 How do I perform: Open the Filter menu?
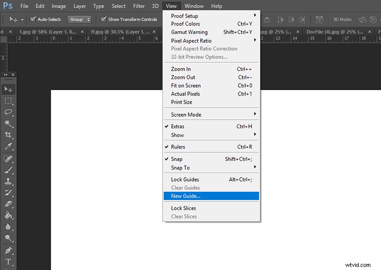coord(139,6)
